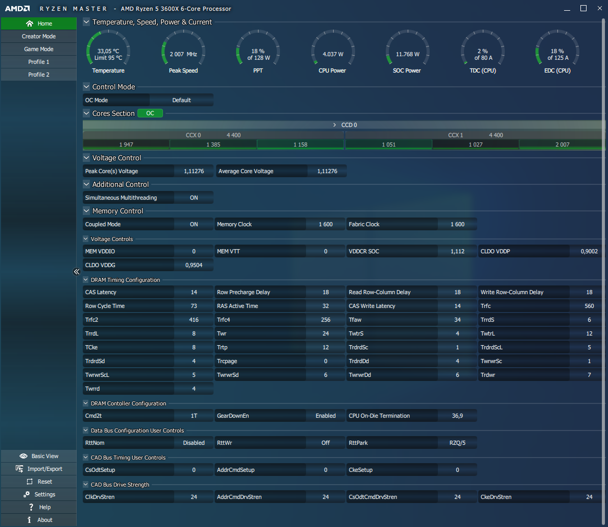Click the AMD logo

[x=17, y=9]
